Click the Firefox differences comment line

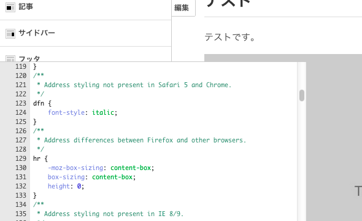coord(141,140)
